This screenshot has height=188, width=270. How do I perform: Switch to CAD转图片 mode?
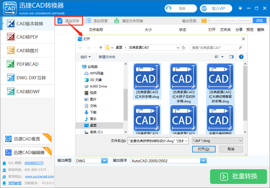tap(28, 51)
